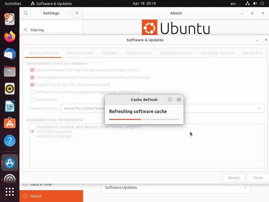Click the Refreshing software cache text
The height and width of the screenshot is (202, 269).
point(138,112)
